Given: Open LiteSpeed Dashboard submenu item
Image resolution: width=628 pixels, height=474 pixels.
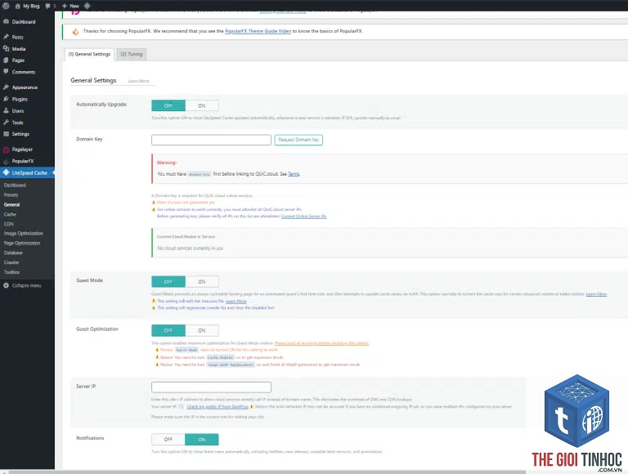Looking at the screenshot, I should (x=15, y=185).
